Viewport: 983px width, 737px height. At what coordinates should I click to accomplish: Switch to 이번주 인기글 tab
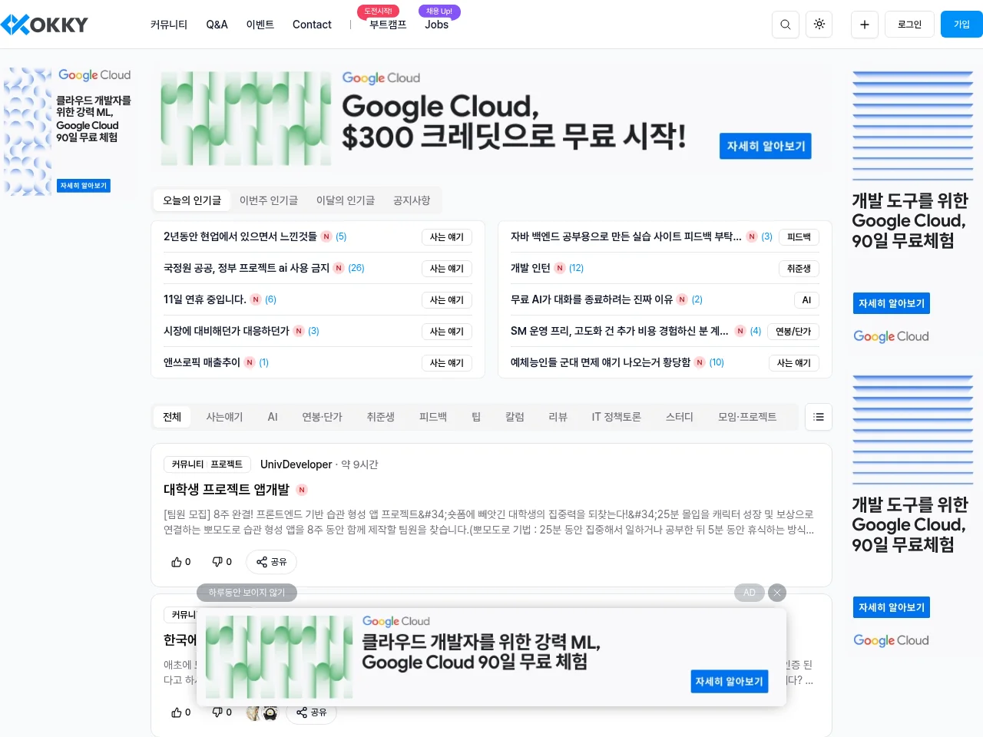click(x=269, y=200)
